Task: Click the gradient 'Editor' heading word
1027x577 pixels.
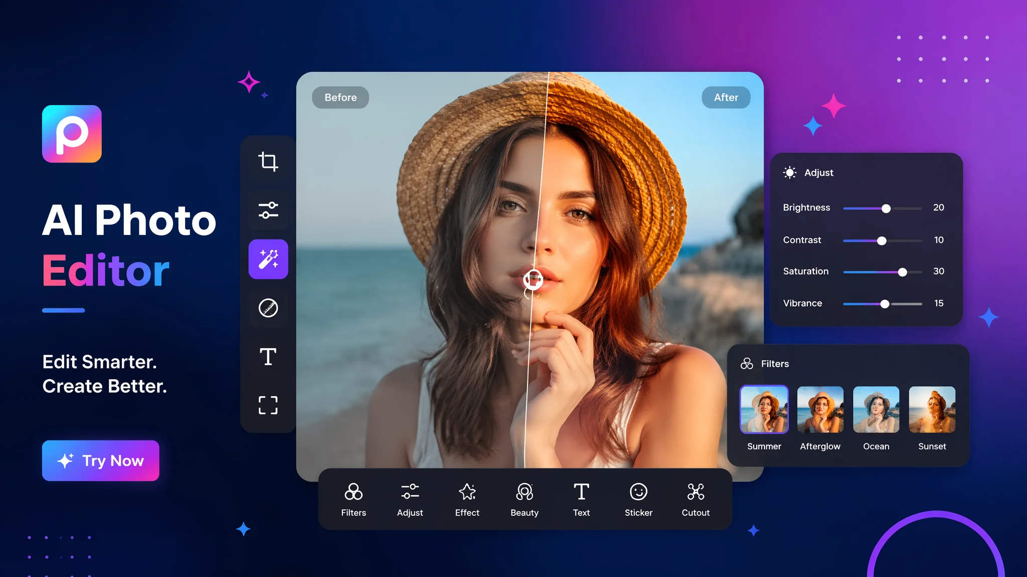Action: [x=106, y=270]
